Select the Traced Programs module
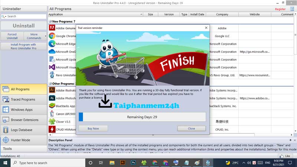Image resolution: width=297 pixels, height=167 pixels. click(x=24, y=99)
